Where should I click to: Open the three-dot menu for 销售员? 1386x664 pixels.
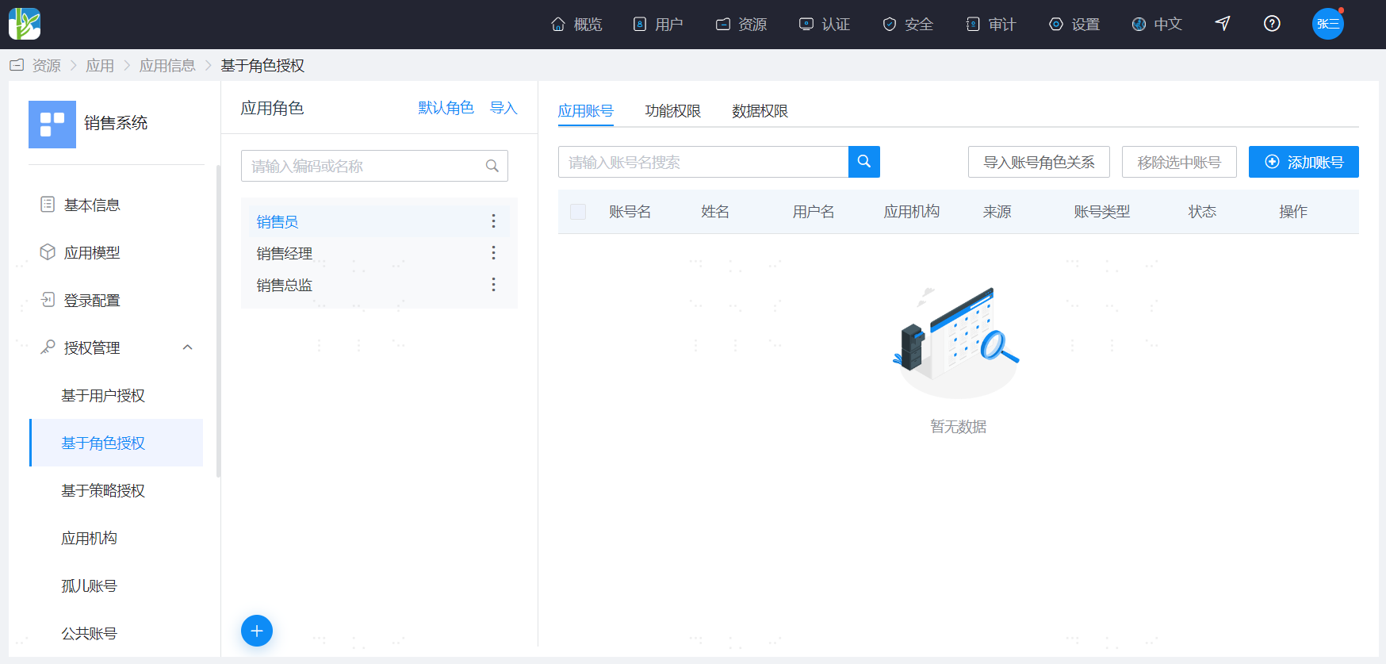493,221
